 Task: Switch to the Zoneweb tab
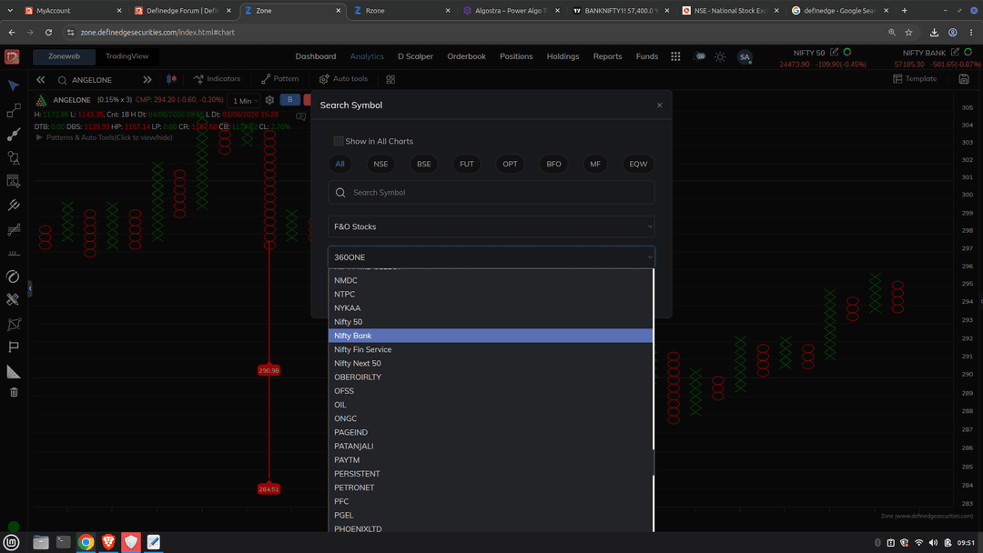coord(64,56)
